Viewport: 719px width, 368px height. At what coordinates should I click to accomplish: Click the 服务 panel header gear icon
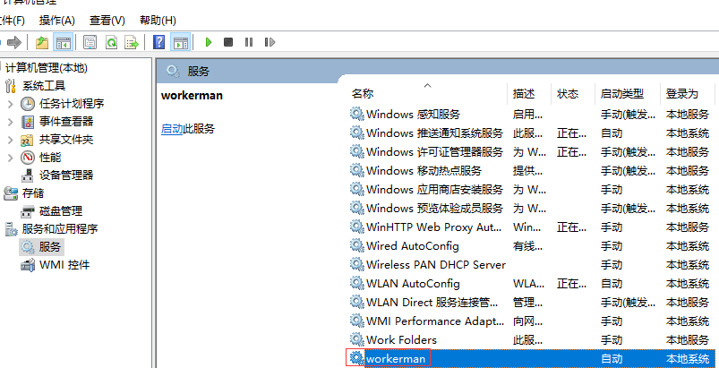coord(173,71)
